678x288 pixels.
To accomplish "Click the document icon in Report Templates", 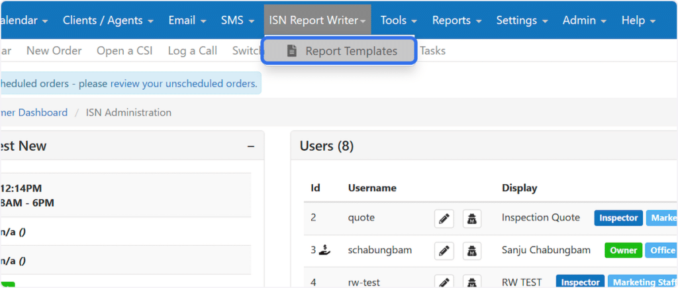I will 291,51.
